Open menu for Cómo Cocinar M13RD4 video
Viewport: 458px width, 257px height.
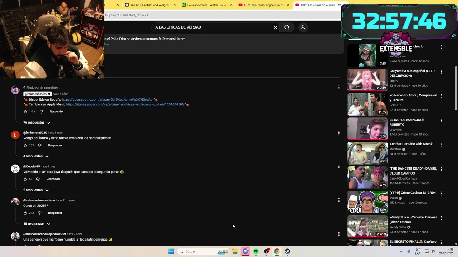(441, 193)
